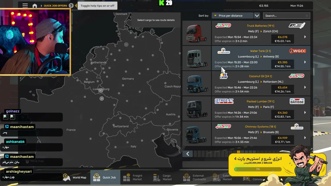Viewport: 331px width, 186px height.
Task: Go to the home screen icon
Action: click(x=35, y=6)
